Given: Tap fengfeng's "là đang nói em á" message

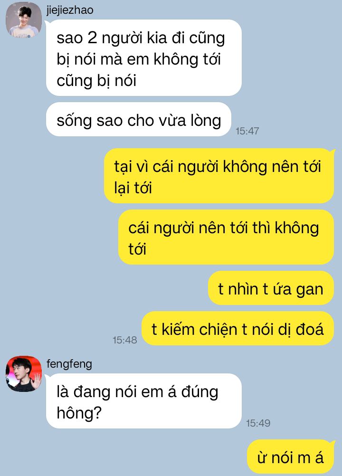Looking at the screenshot, I should pyautogui.click(x=143, y=401).
